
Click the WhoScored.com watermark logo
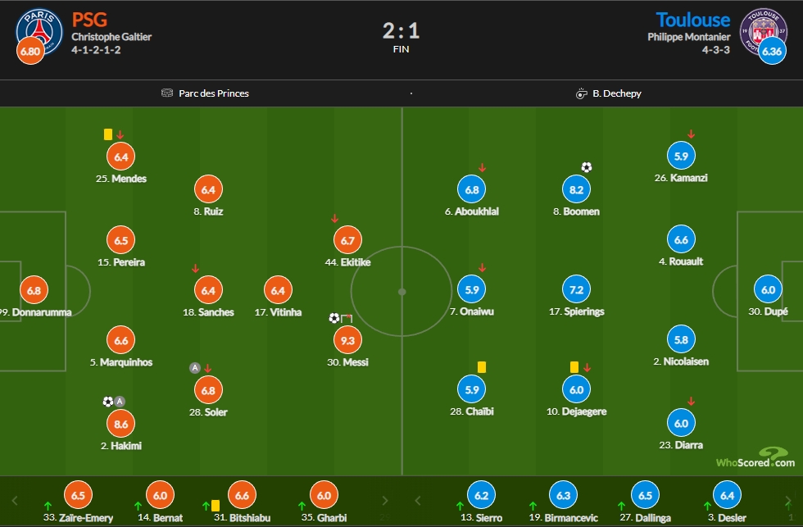755,457
